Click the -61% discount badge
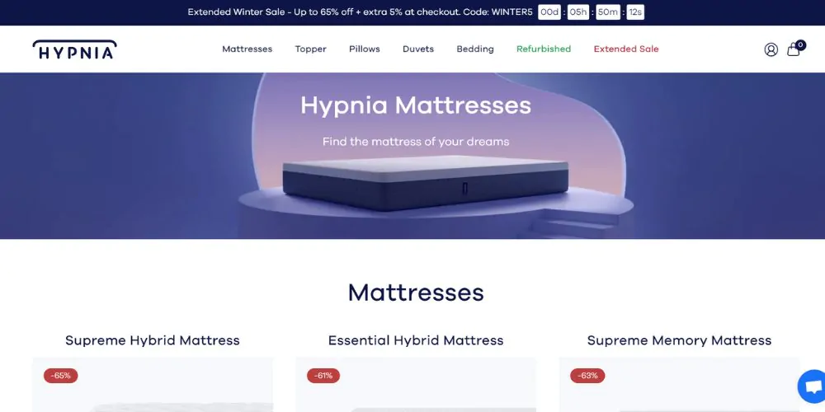This screenshot has width=825, height=412. tap(323, 376)
